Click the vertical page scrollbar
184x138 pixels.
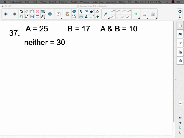coord(174,72)
